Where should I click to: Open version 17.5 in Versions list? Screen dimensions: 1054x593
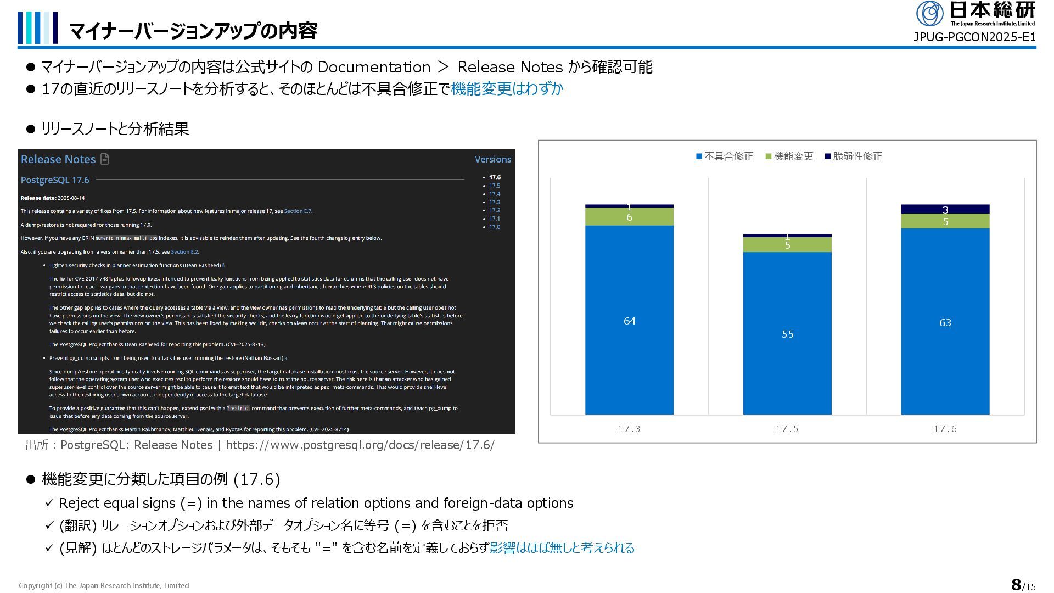click(x=495, y=186)
